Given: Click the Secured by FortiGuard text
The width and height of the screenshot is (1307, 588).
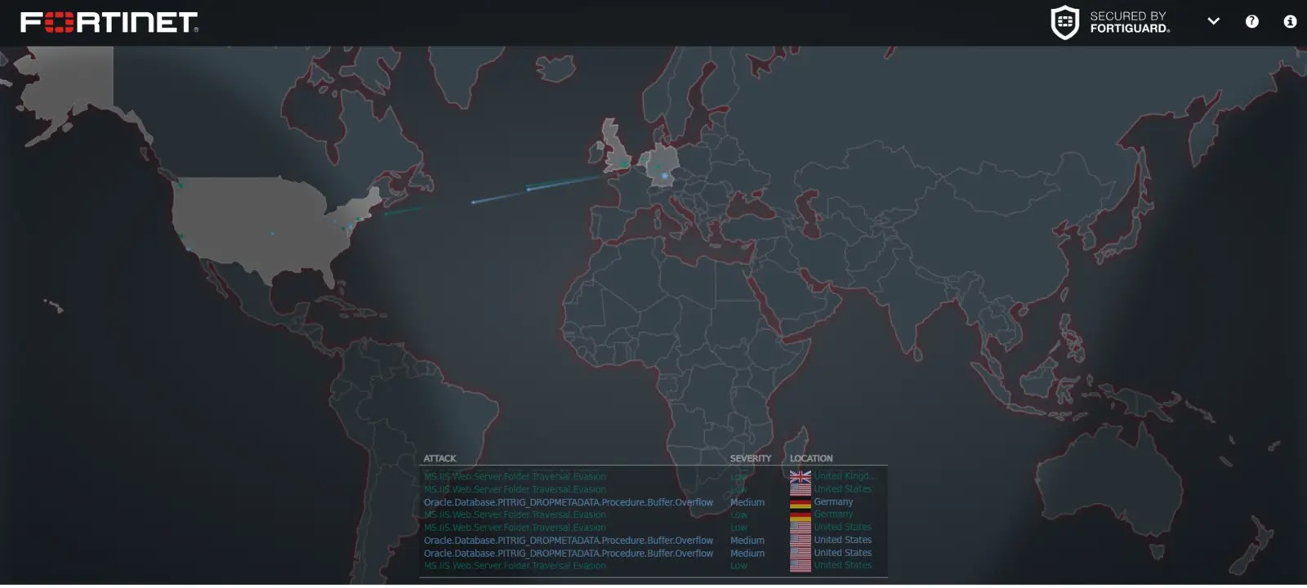Looking at the screenshot, I should (1129, 22).
